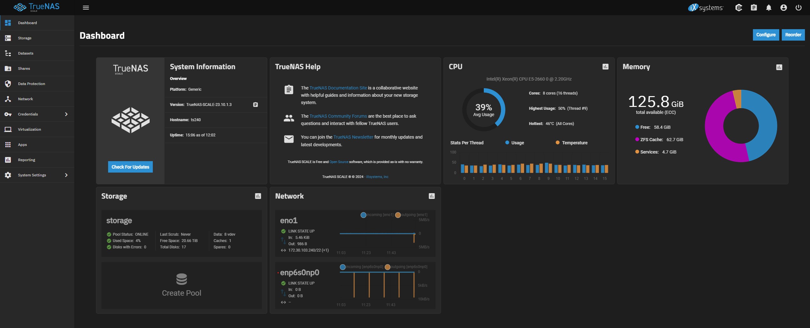Open Memory reports chart icon
This screenshot has width=810, height=328.
779,67
